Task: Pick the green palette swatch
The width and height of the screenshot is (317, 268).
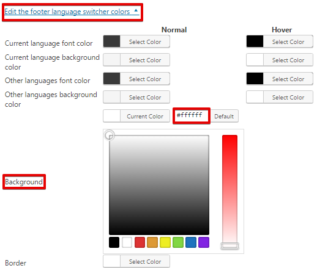Action: coord(178,242)
